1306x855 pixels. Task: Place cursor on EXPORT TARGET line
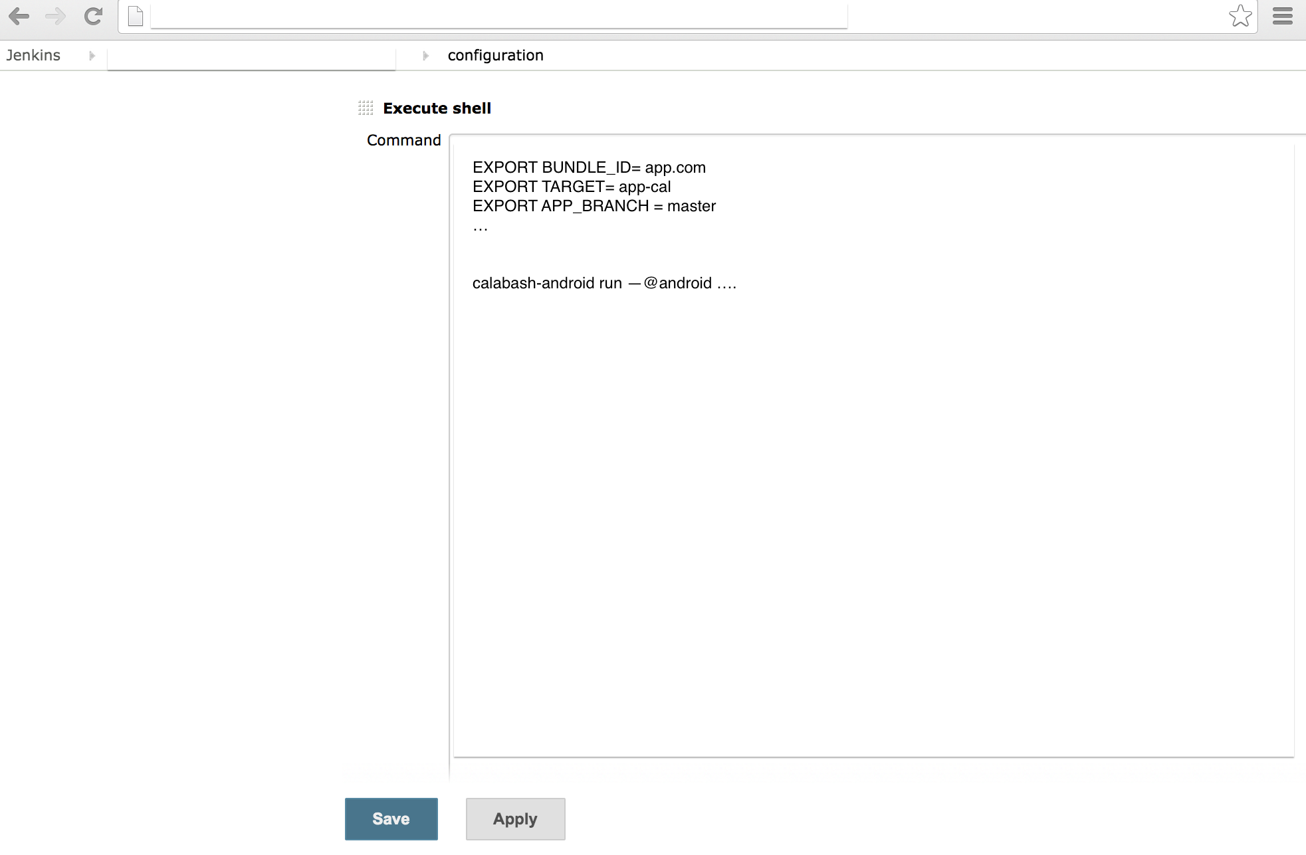pos(572,187)
